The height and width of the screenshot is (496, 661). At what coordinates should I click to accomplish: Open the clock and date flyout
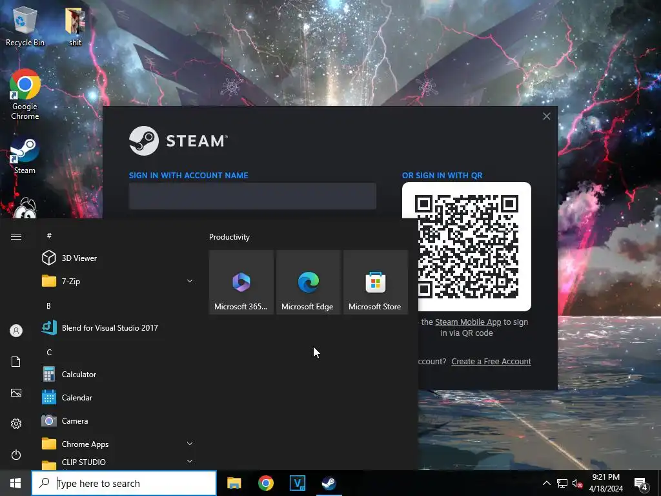(605, 483)
